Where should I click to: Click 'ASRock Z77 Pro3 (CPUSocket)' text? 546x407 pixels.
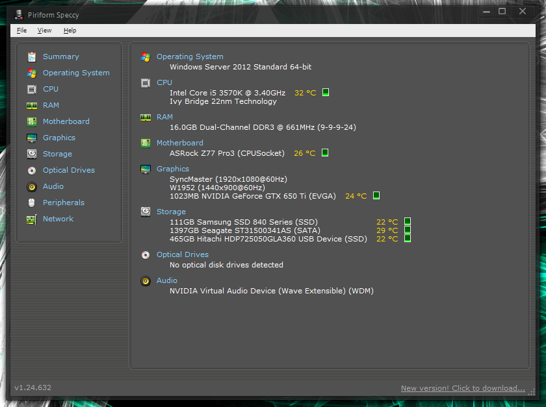227,153
